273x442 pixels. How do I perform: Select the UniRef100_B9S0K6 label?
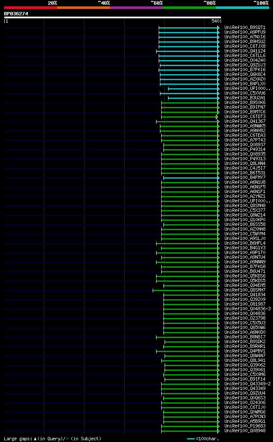tap(245, 103)
